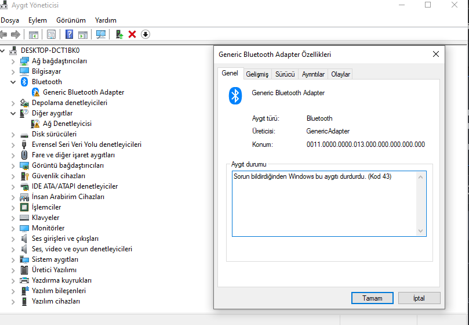Click the USB controllers plug icon
Image resolution: width=469 pixels, height=325 pixels.
pos(24,145)
